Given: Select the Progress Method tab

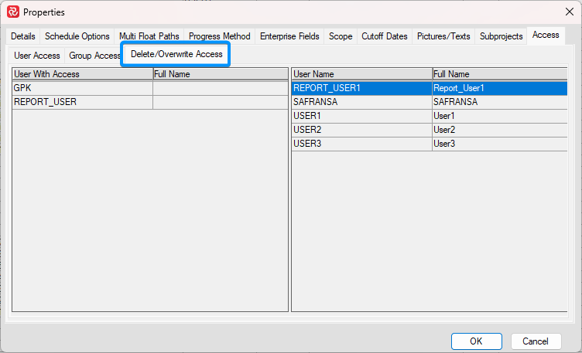Looking at the screenshot, I should (x=219, y=36).
